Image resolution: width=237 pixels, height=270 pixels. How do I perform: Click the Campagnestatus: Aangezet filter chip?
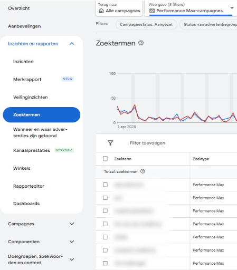(x=146, y=24)
